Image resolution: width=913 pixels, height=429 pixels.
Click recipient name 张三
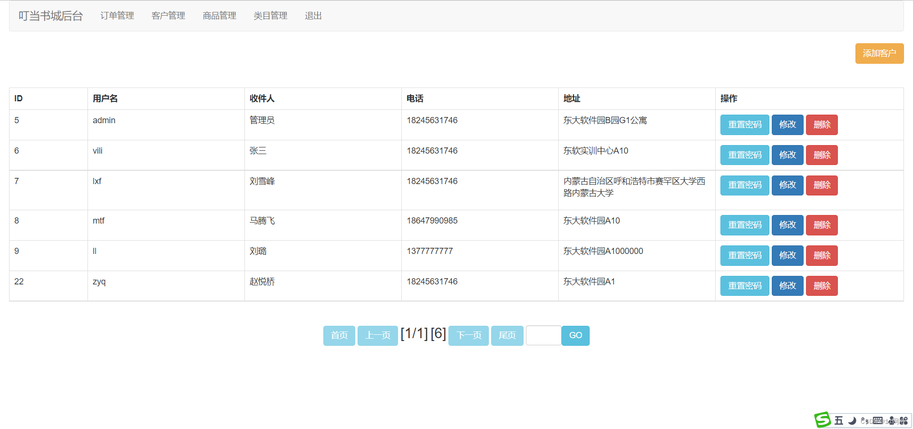coord(258,151)
